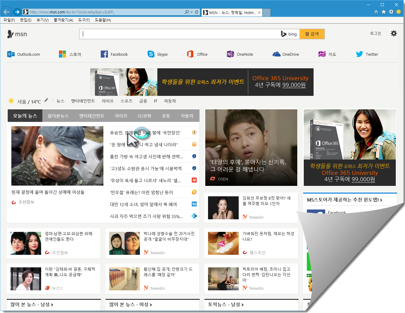This screenshot has height=313, width=405.
Task: Open '헌재 결정에 울며 돌아간 성매매 여성들' main photo
Action: 57,156
